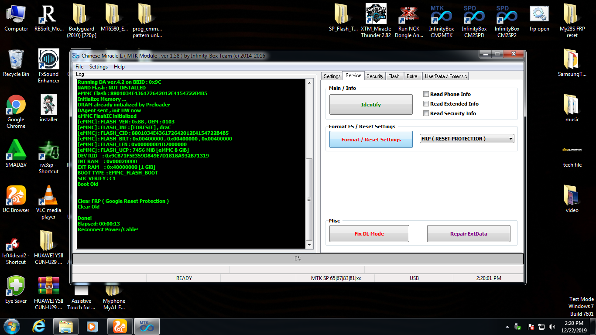This screenshot has width=596, height=335.
Task: Open Windows Explorer from taskbar
Action: coord(66,326)
